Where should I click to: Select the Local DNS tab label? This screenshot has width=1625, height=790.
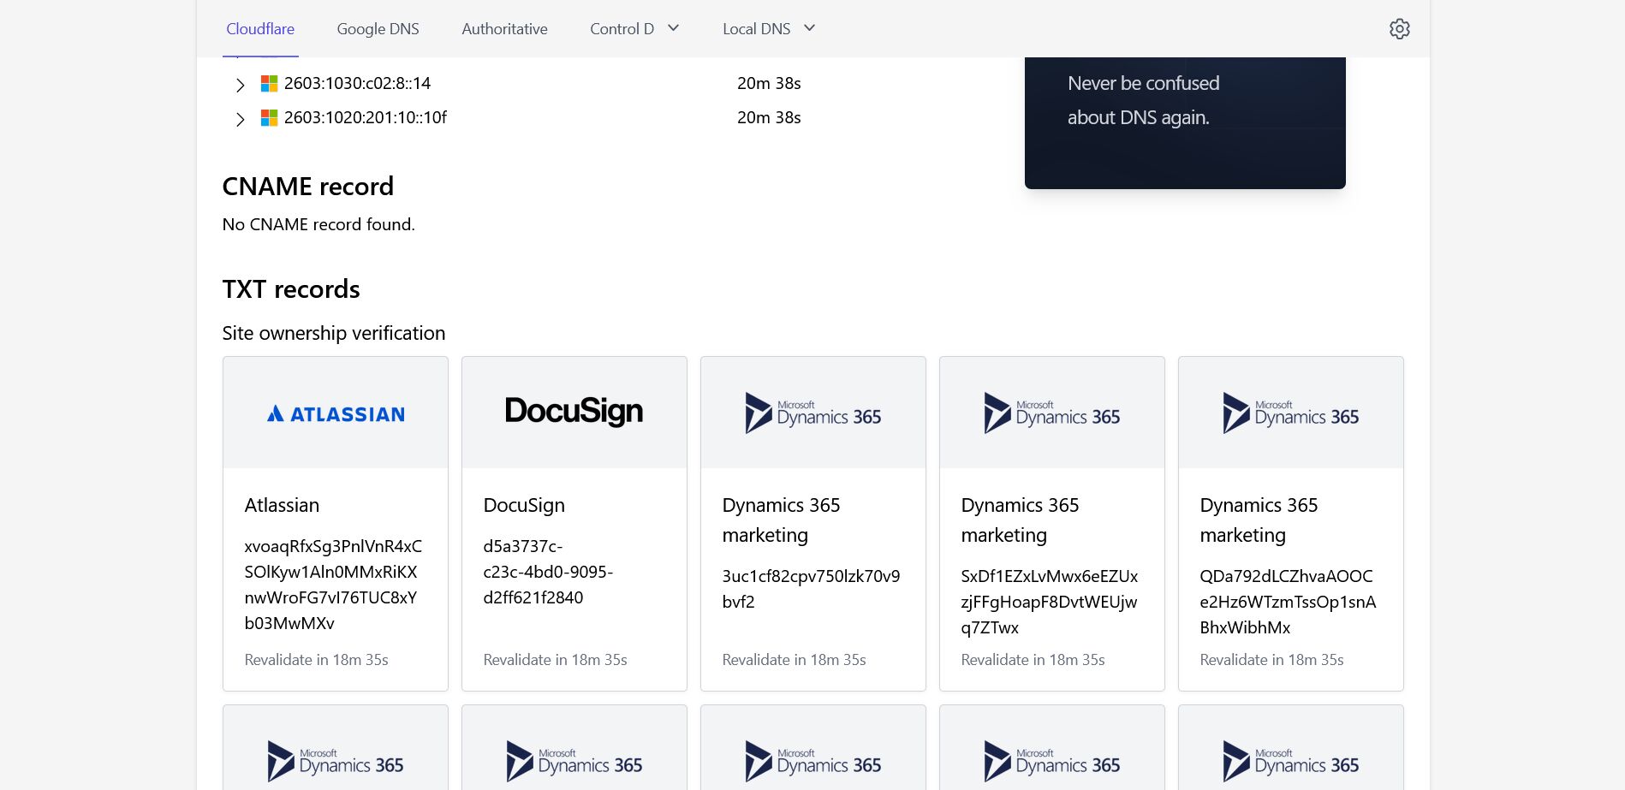(756, 29)
